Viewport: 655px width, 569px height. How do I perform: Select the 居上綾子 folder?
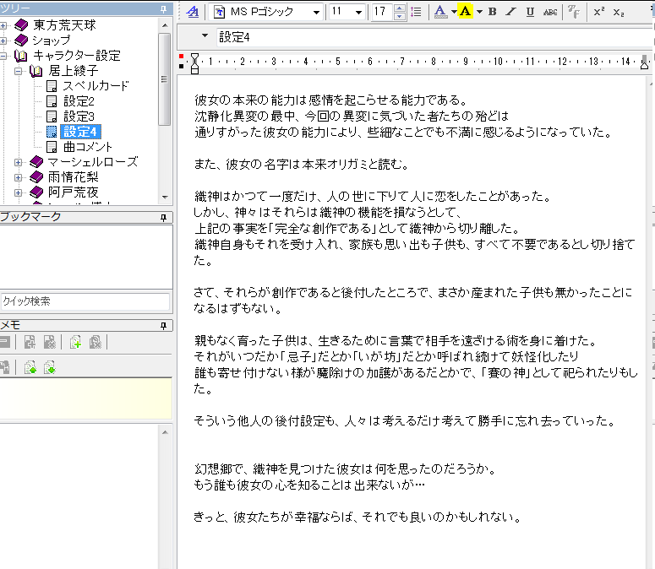73,71
